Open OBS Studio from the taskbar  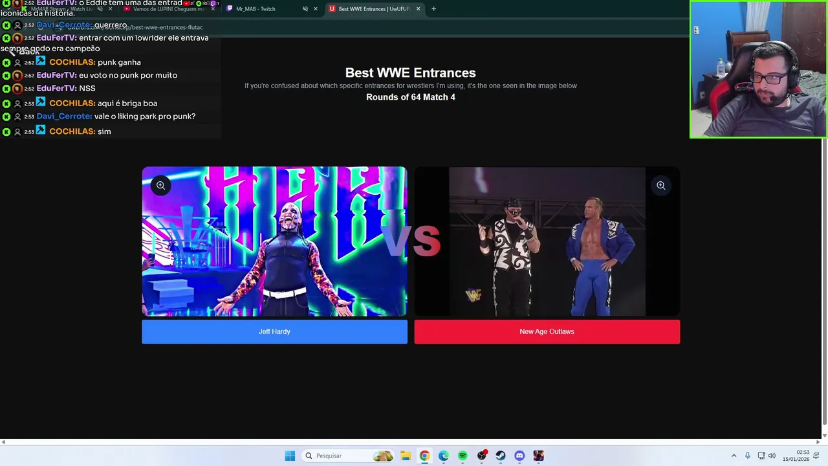[x=482, y=456]
